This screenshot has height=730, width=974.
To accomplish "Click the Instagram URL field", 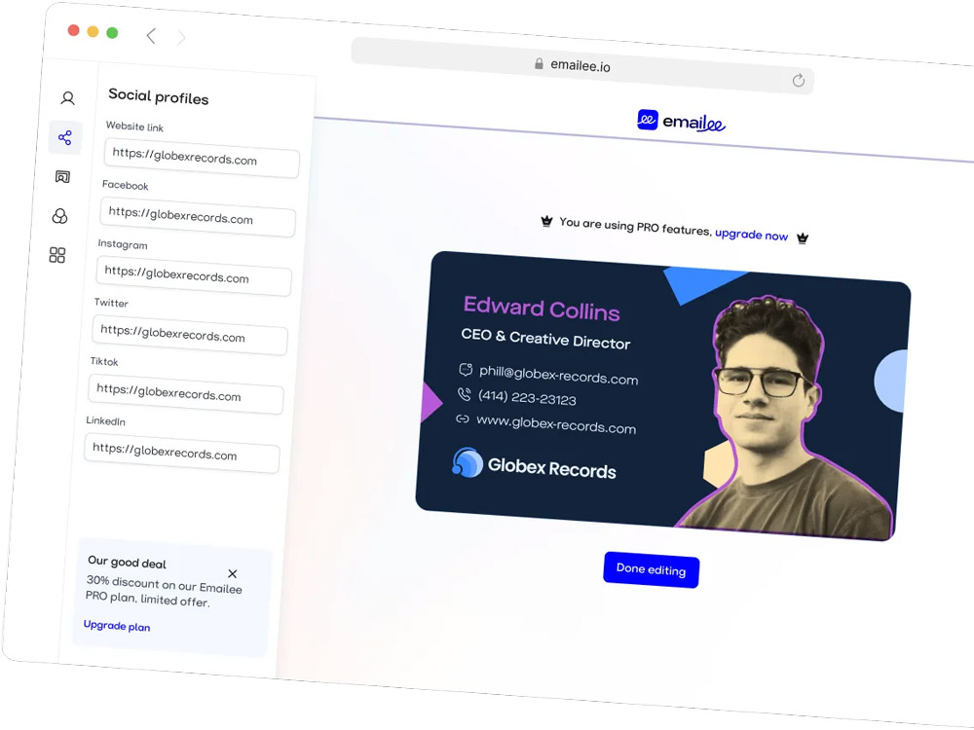I will (x=194, y=275).
